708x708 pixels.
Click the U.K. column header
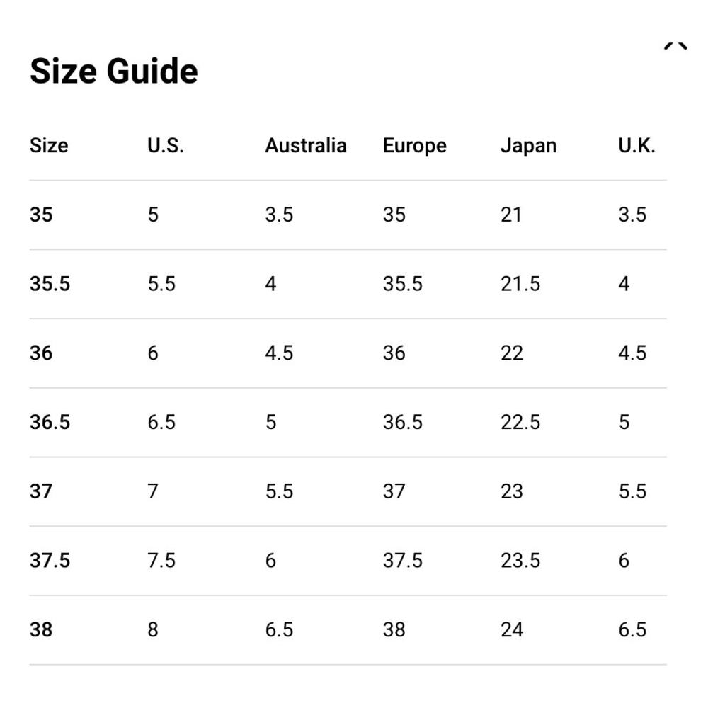tap(636, 146)
